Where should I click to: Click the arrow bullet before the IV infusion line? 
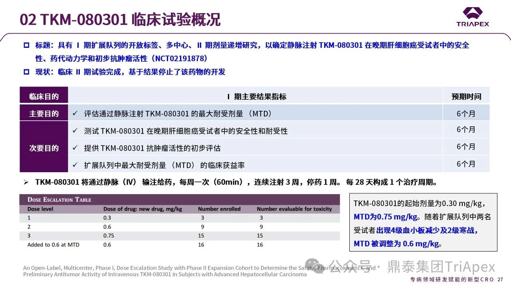[26, 182]
